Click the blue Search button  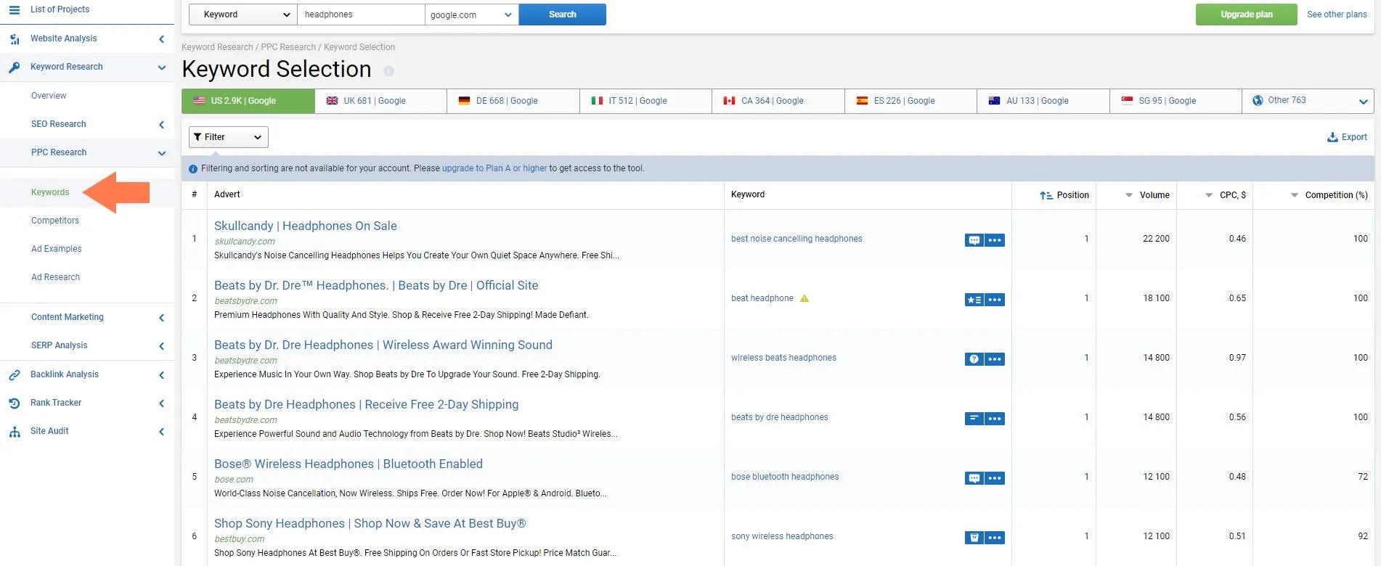(563, 15)
